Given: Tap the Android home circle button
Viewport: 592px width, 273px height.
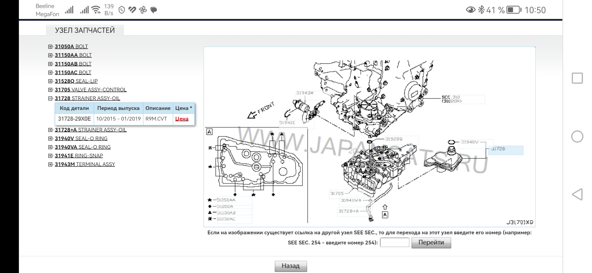Looking at the screenshot, I should [x=577, y=136].
